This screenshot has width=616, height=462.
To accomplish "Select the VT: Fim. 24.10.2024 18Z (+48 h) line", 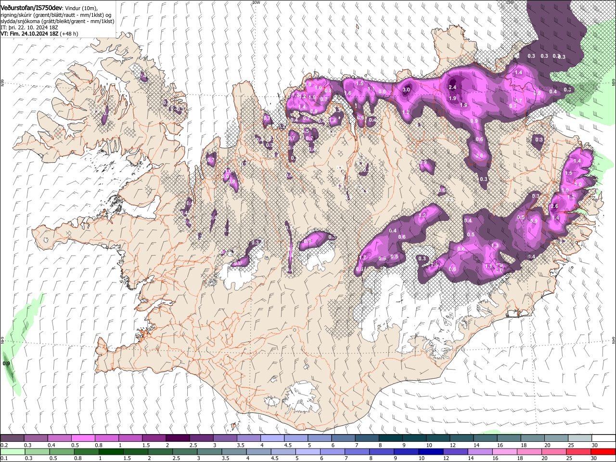I will 39,34.
